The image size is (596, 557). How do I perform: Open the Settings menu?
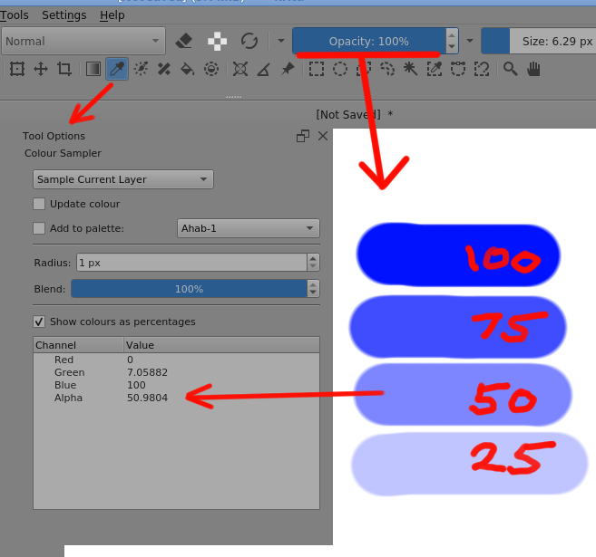[x=64, y=15]
